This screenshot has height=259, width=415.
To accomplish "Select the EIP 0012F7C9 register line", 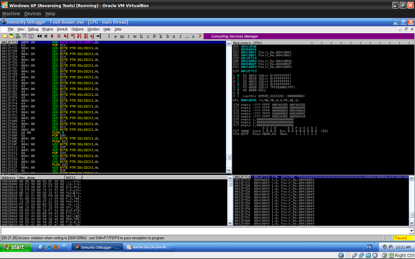I will pyautogui.click(x=245, y=71).
